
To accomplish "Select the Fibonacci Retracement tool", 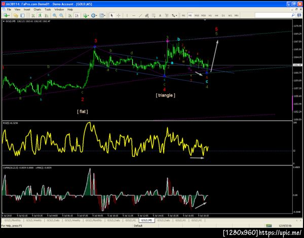I will pos(154,16).
